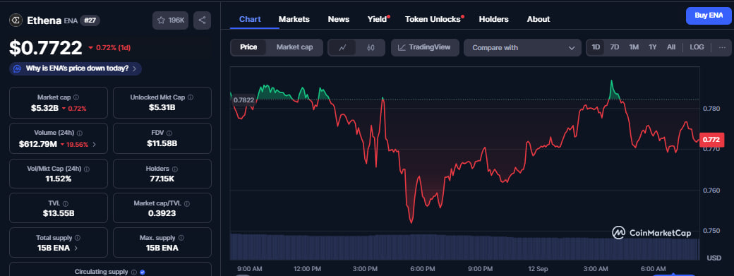Image resolution: width=734 pixels, height=276 pixels.
Task: Click FDV value $11.58B
Action: tap(162, 143)
